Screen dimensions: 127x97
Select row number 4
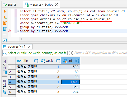12,82
